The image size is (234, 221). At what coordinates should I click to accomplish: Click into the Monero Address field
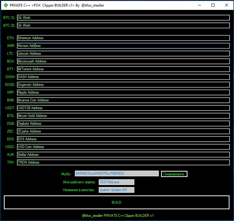123,46
